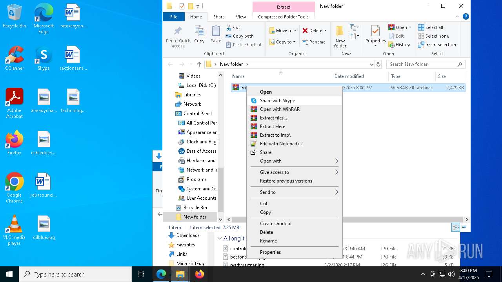Click the New folder ribbon icon

(x=340, y=36)
